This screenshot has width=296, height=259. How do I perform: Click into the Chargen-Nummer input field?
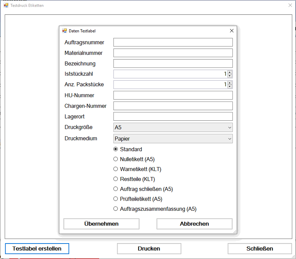[x=173, y=106]
